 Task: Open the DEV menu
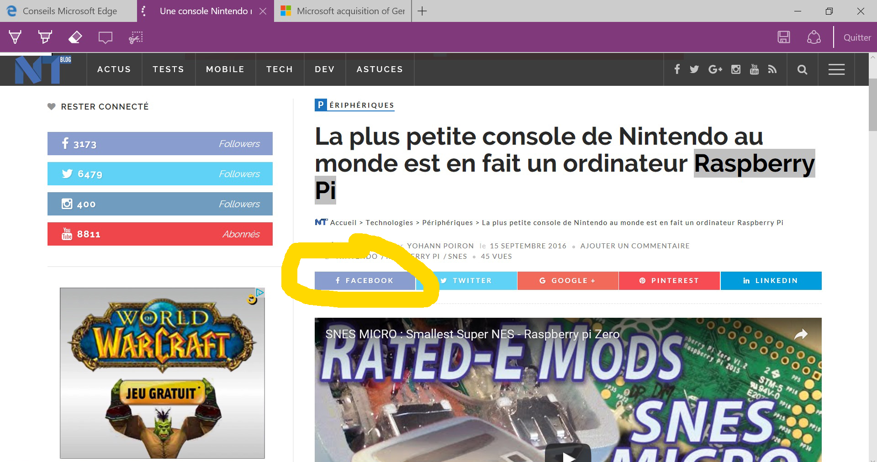pos(325,69)
